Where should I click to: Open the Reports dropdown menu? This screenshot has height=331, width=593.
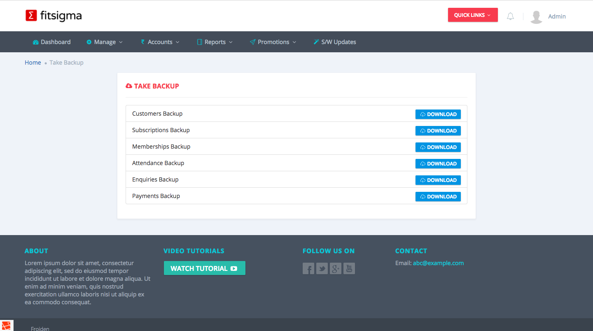pyautogui.click(x=215, y=42)
